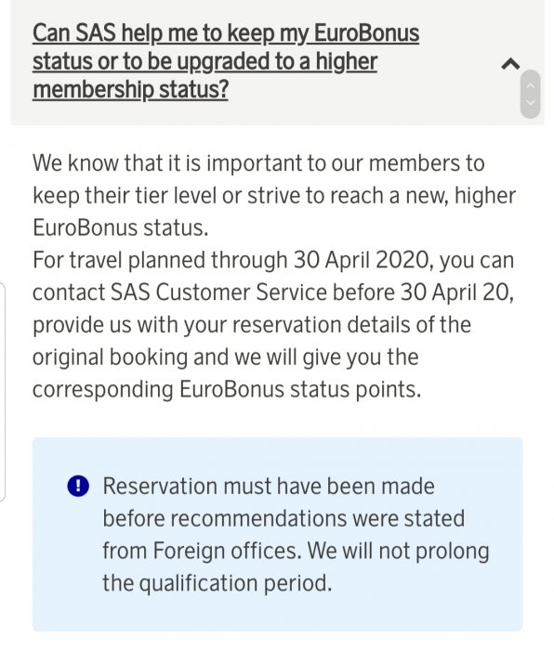554x650 pixels.
Task: Click the 'EuroBonus status.' text line
Action: tap(120, 227)
